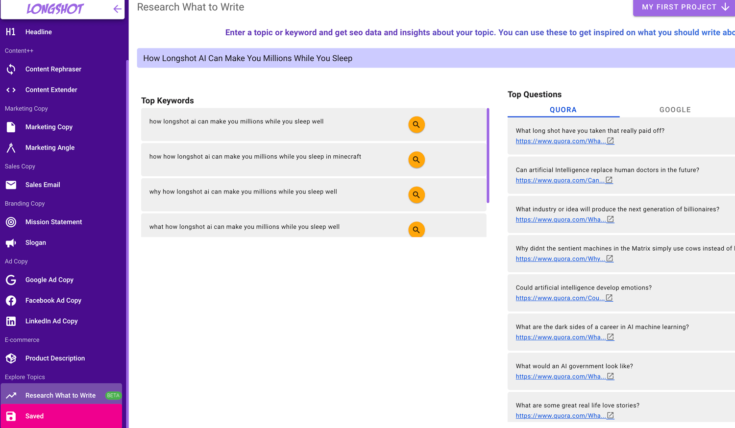The height and width of the screenshot is (428, 735).
Task: Select the Quora questions tab
Action: pos(563,110)
